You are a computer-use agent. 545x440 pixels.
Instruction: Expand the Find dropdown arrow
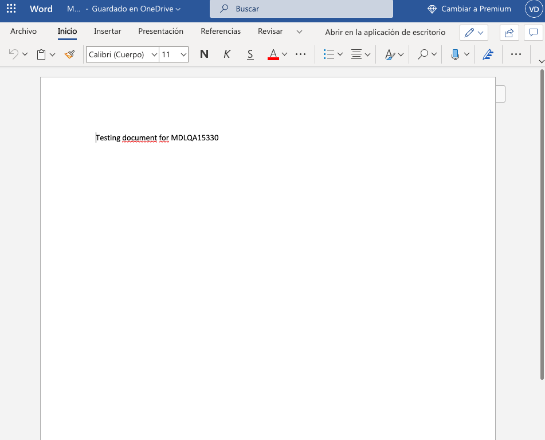[434, 54]
